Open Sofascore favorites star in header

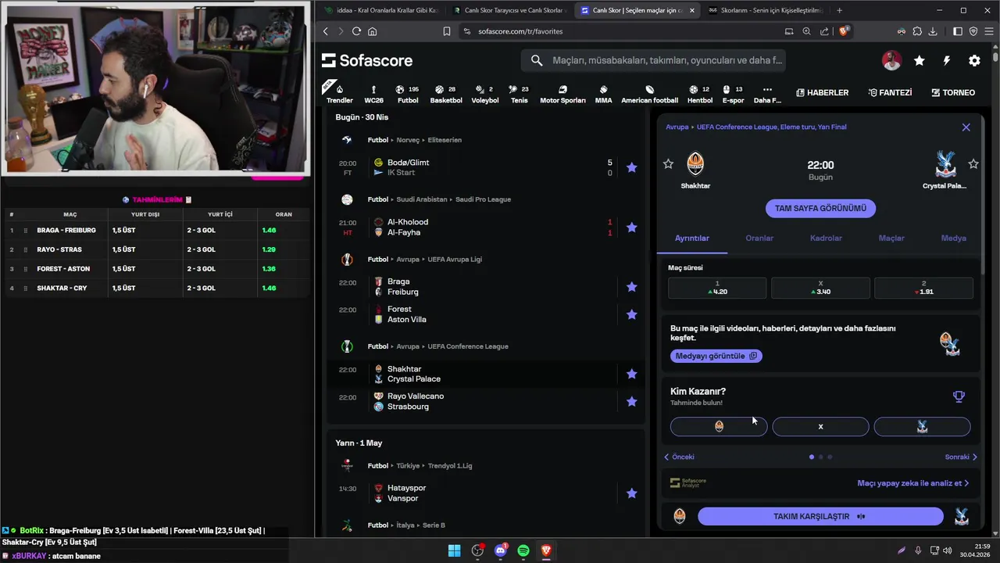click(920, 60)
